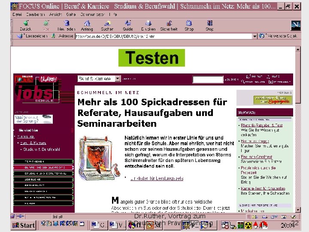Open the Karriere-Test für Studenten link
The height and width of the screenshot is (232, 309).
[263, 189]
